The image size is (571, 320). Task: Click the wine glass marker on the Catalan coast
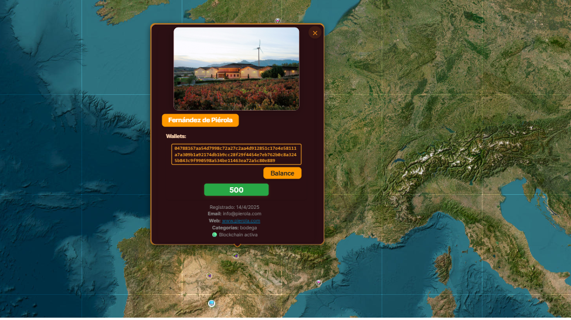[319, 283]
